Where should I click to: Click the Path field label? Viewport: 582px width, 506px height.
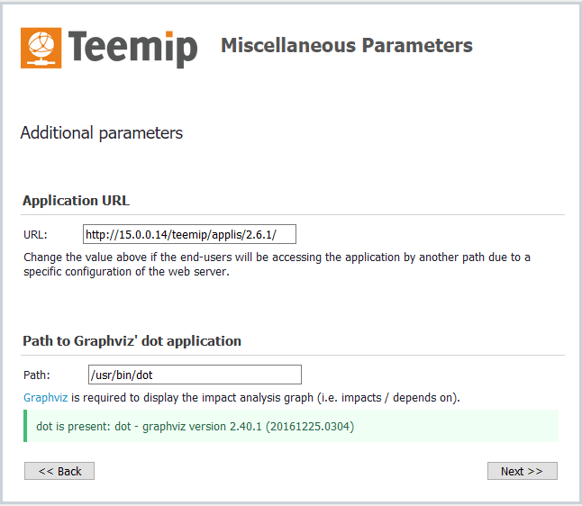[37, 375]
